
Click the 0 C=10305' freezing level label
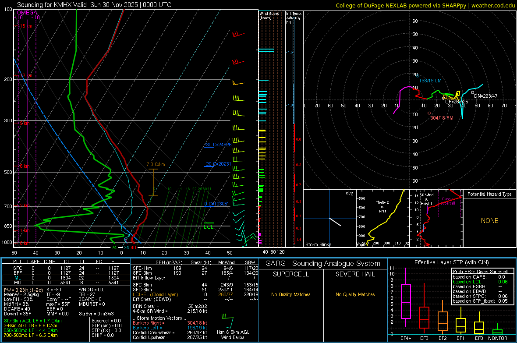[216, 204]
